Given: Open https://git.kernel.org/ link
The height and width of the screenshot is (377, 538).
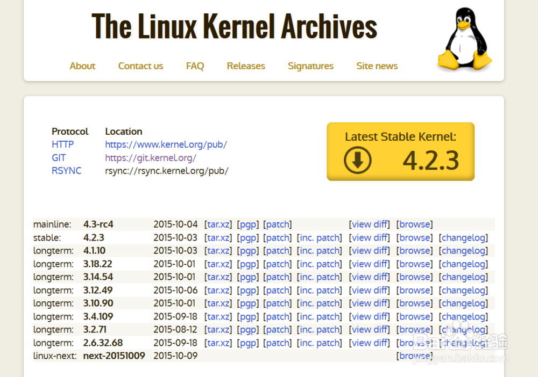Looking at the screenshot, I should 151,158.
